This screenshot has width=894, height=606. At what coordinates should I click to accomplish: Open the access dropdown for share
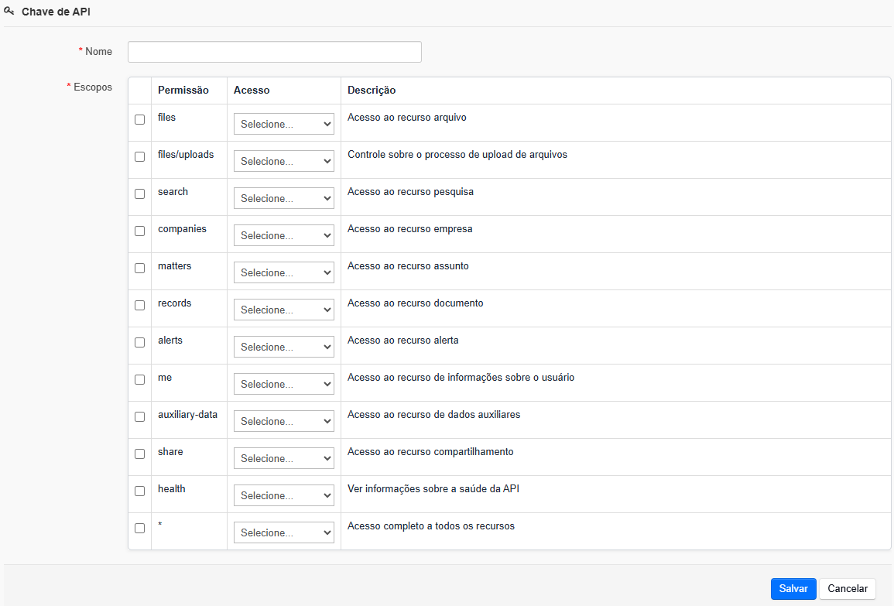tap(284, 457)
